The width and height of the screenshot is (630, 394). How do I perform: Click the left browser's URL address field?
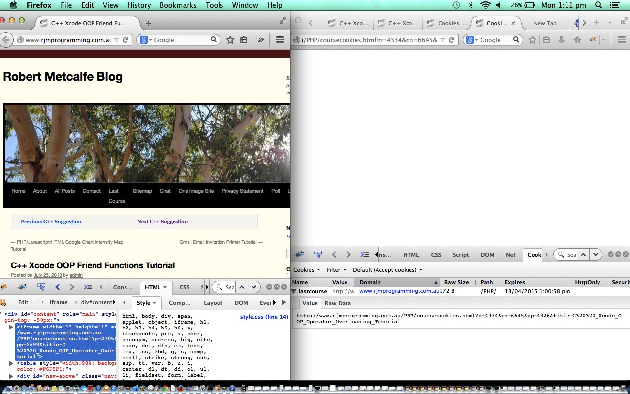click(66, 40)
